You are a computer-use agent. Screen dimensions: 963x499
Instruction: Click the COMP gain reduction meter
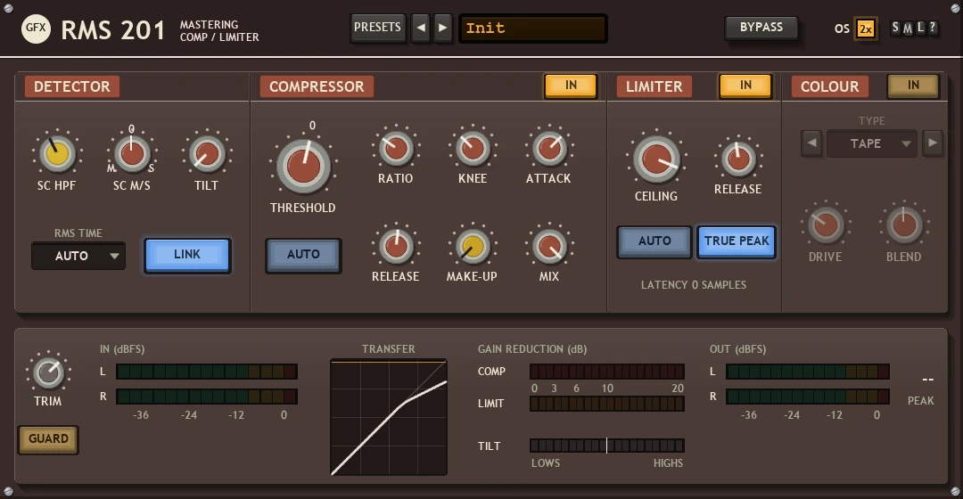[x=607, y=372]
